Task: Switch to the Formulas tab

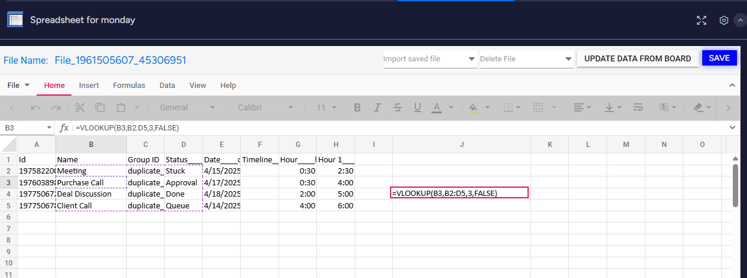Action: click(129, 86)
